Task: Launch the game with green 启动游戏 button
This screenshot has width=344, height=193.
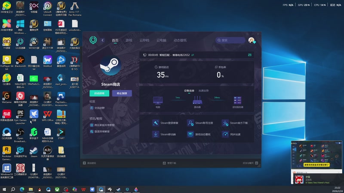Action: 99,93
